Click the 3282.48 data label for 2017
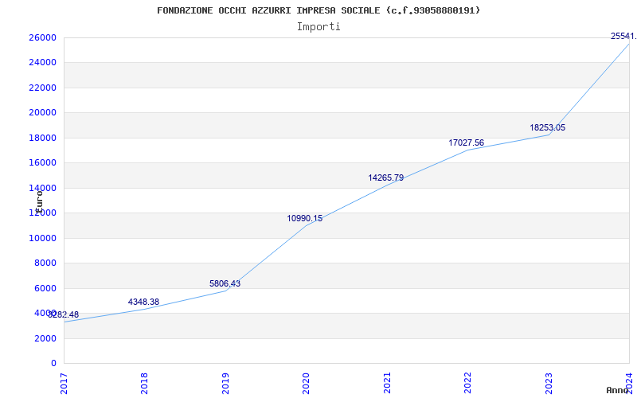This screenshot has height=398, width=637. 64,314
